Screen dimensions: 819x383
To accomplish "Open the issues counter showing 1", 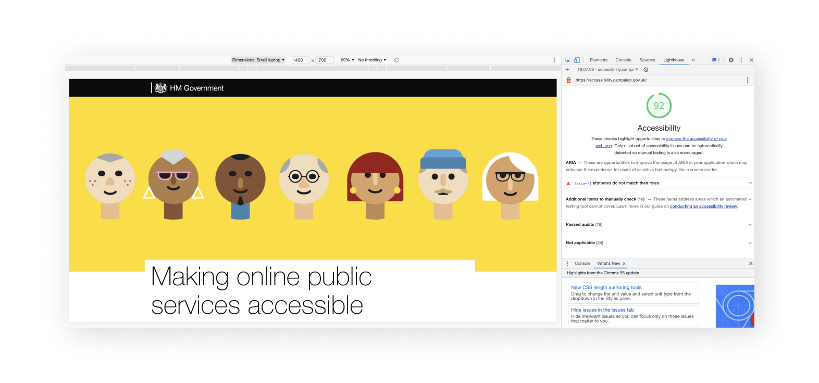I will click(x=716, y=60).
